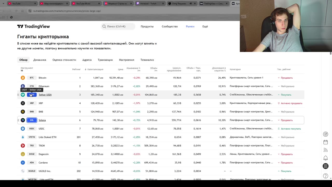The width and height of the screenshot is (332, 187).
Task: Sort by the Объём 24ч column header
Action: [x=154, y=69]
